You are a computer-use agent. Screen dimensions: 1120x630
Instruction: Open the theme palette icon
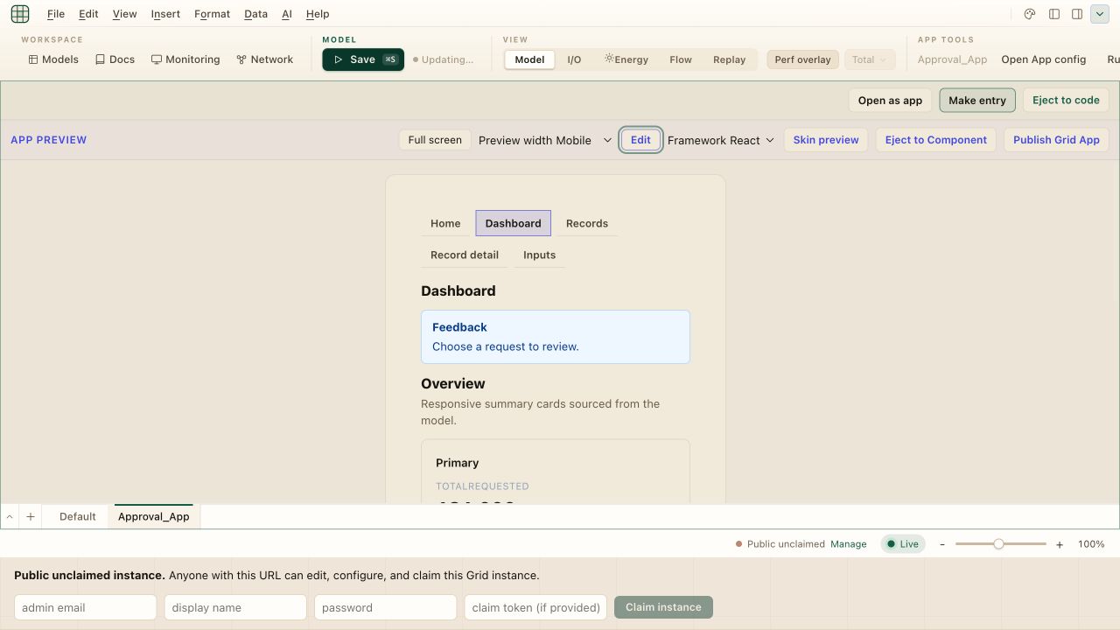[1030, 14]
